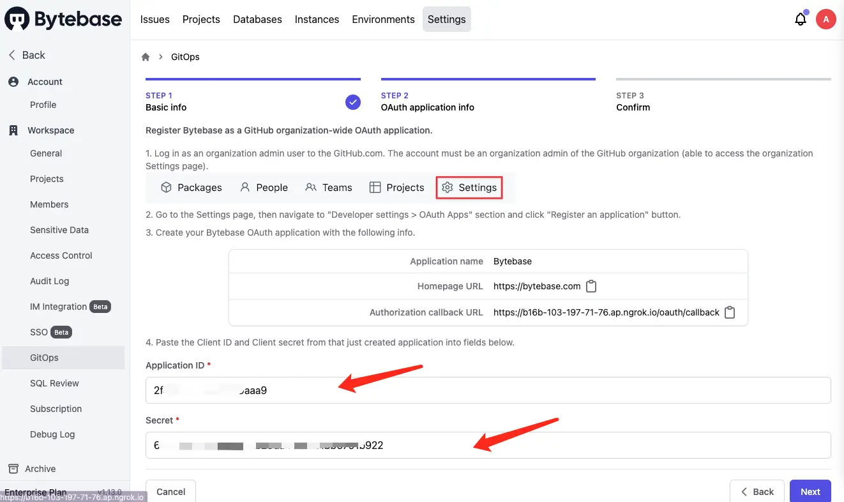Click the Archive box icon

coord(13,468)
